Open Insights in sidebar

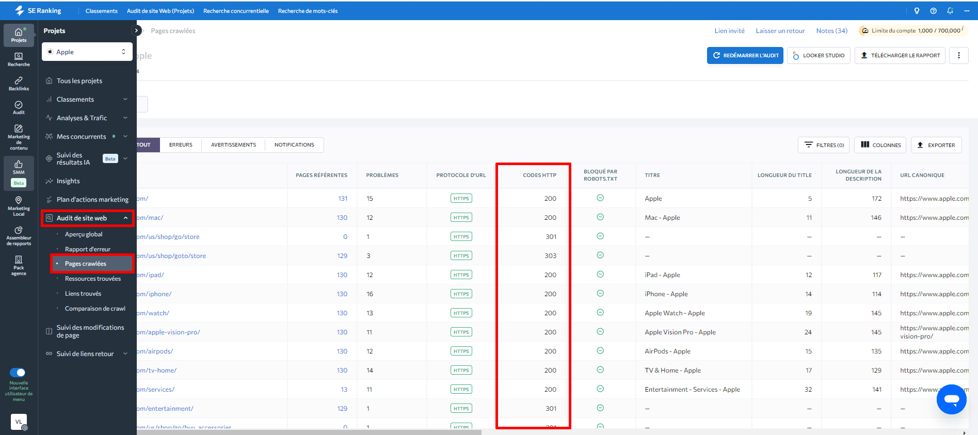68,181
